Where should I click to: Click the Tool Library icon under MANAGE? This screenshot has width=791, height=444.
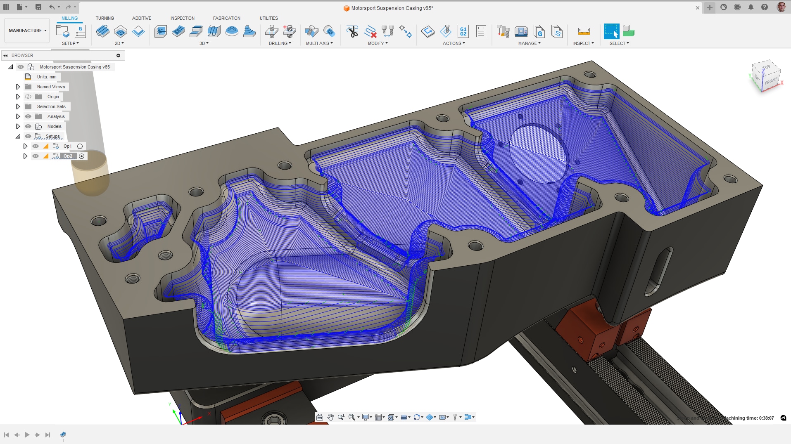(x=503, y=32)
